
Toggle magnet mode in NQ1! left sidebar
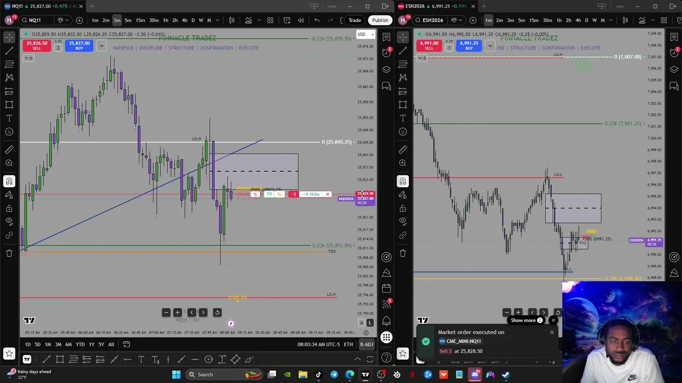click(9, 181)
